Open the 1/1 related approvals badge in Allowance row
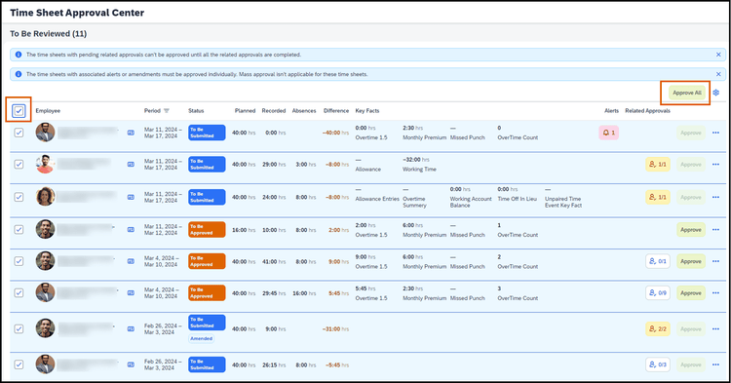Image resolution: width=731 pixels, height=383 pixels. coord(657,165)
